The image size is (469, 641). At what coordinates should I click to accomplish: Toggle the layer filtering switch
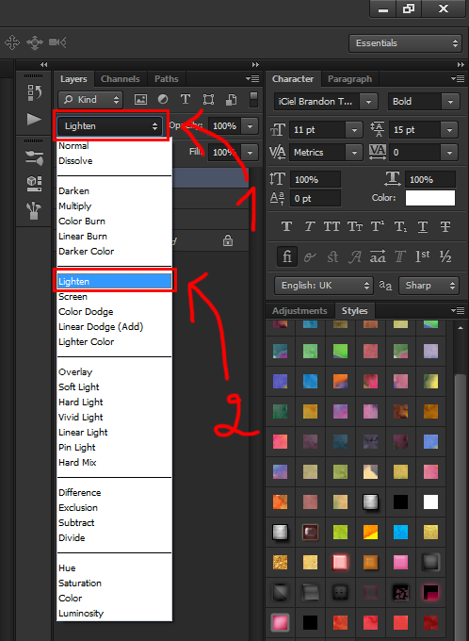point(253,99)
